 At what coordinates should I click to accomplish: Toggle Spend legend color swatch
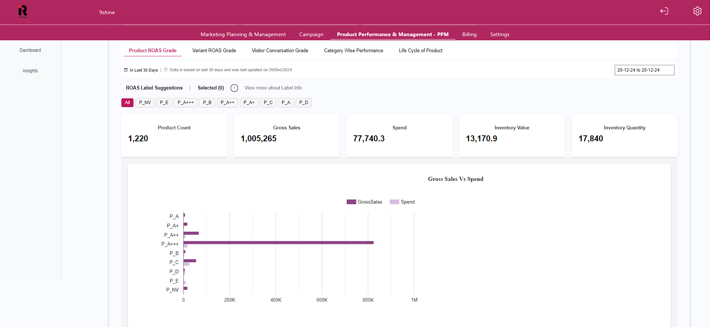tap(394, 202)
